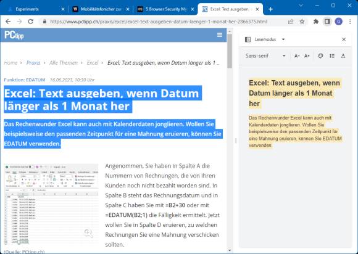The image size is (358, 254).
Task: Click the side panel resize handle
Action: click(236, 141)
